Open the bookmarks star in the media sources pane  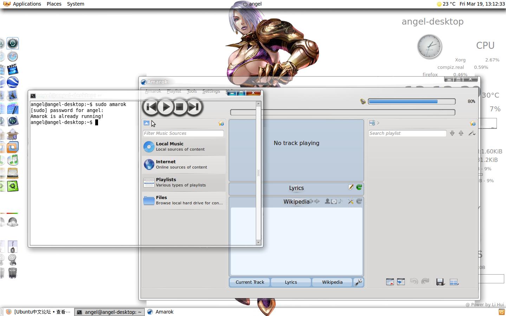(x=221, y=123)
